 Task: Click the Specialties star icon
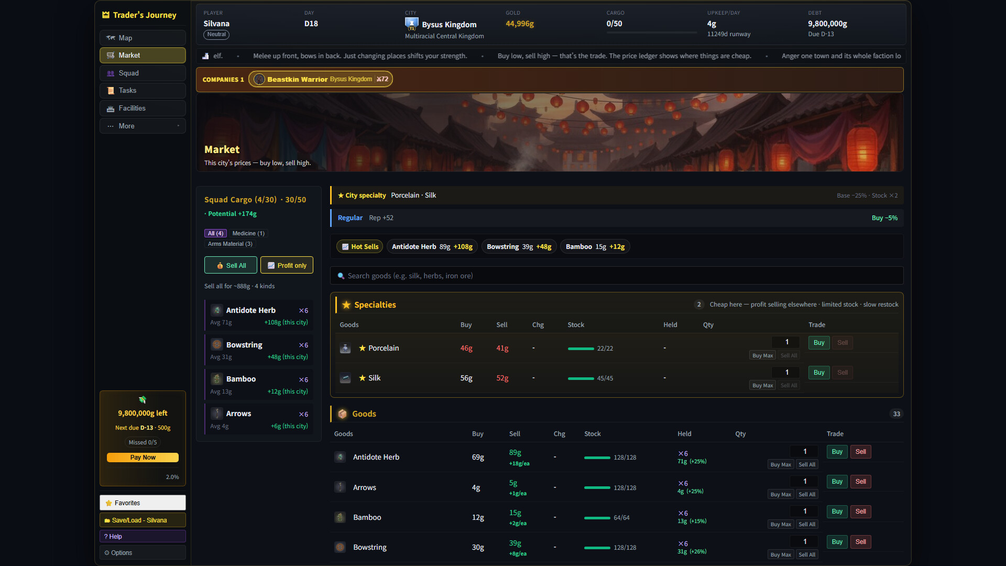pos(346,304)
